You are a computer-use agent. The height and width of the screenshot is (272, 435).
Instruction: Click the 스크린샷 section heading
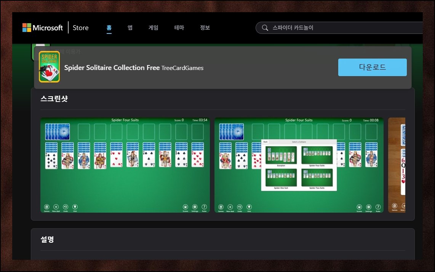pyautogui.click(x=54, y=99)
